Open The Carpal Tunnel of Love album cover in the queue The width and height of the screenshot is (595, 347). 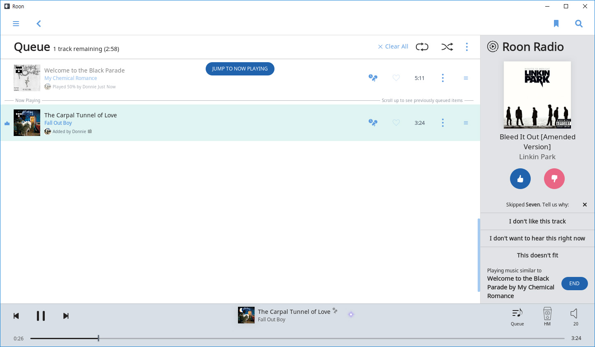[27, 123]
